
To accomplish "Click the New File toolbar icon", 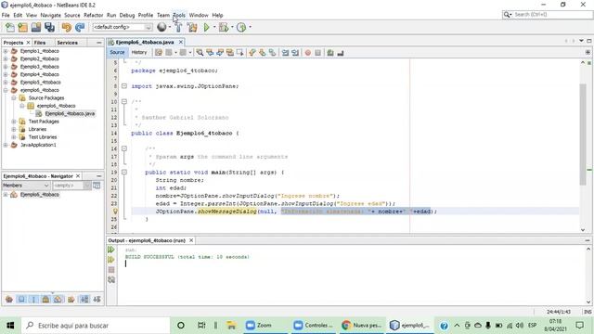I will tap(10, 27).
